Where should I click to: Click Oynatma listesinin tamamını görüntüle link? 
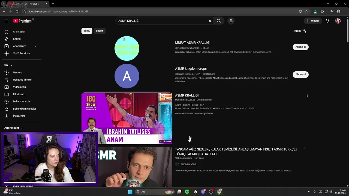[194, 114]
